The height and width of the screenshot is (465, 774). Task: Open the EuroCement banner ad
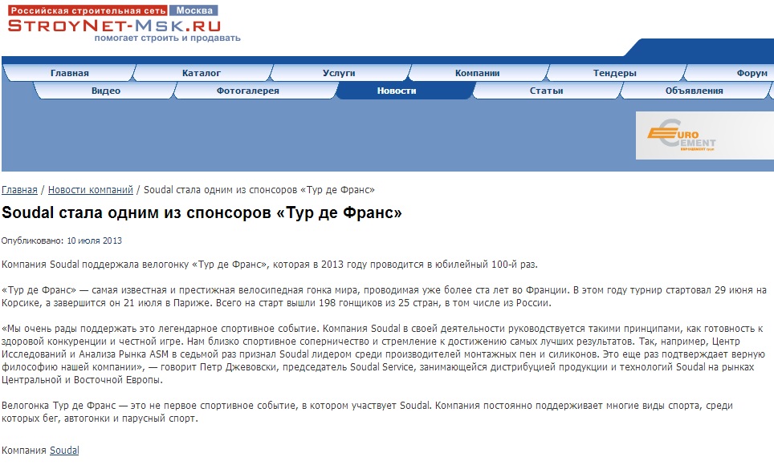click(704, 135)
